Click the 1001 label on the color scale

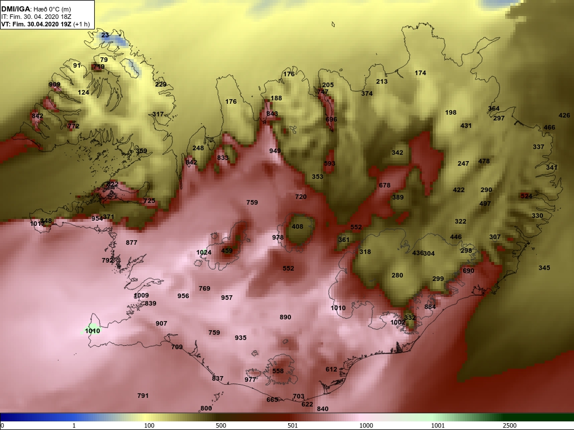coord(438,425)
